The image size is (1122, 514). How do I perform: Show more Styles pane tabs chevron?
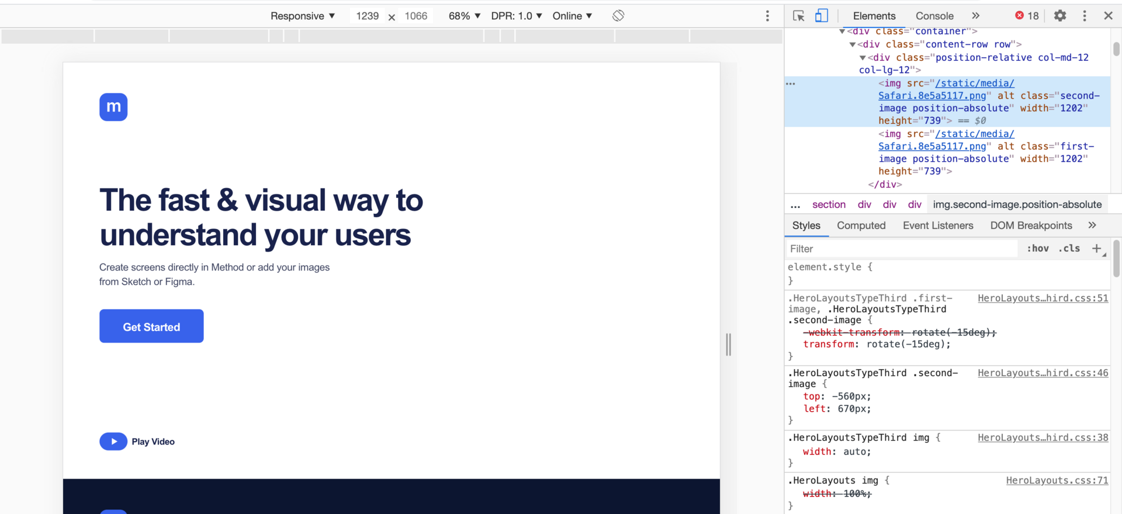point(1092,225)
